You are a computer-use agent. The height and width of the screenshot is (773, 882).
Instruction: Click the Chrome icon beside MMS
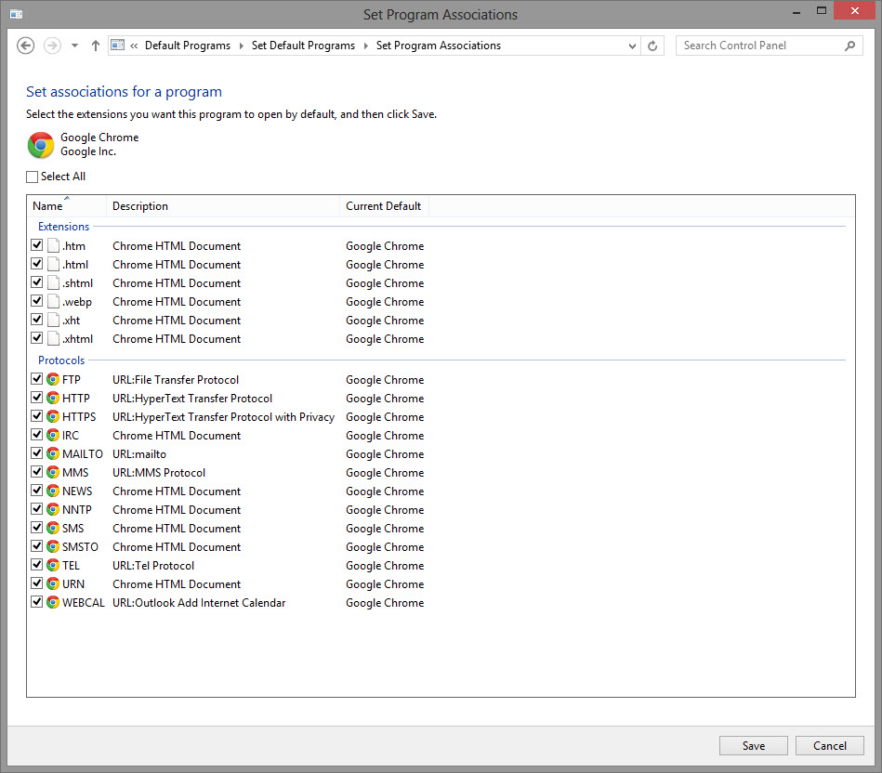[53, 472]
